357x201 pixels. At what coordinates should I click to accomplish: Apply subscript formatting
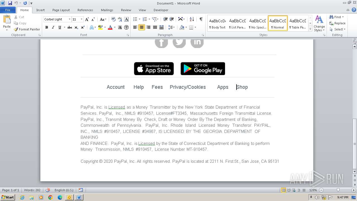click(76, 27)
